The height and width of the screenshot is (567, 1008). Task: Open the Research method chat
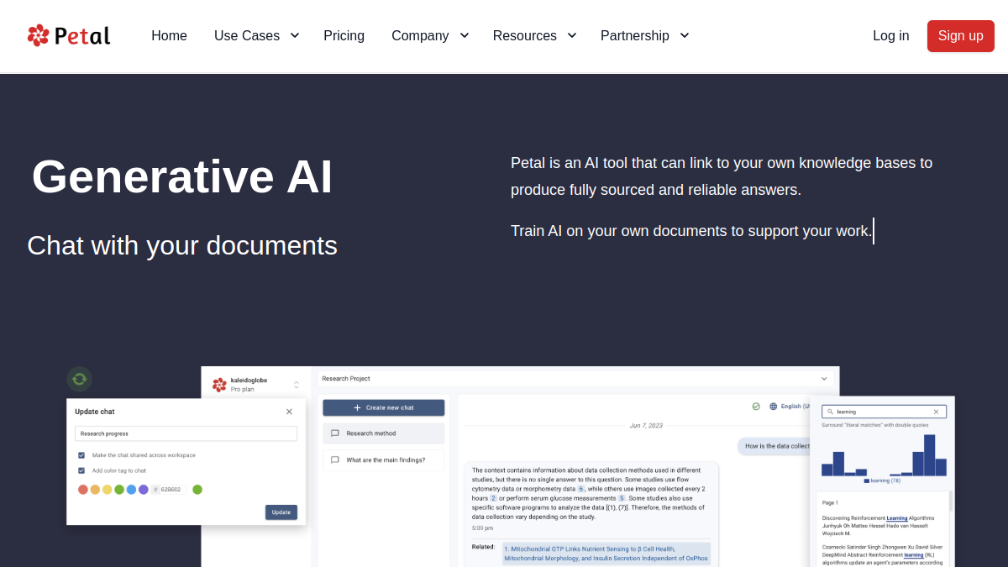pyautogui.click(x=384, y=433)
